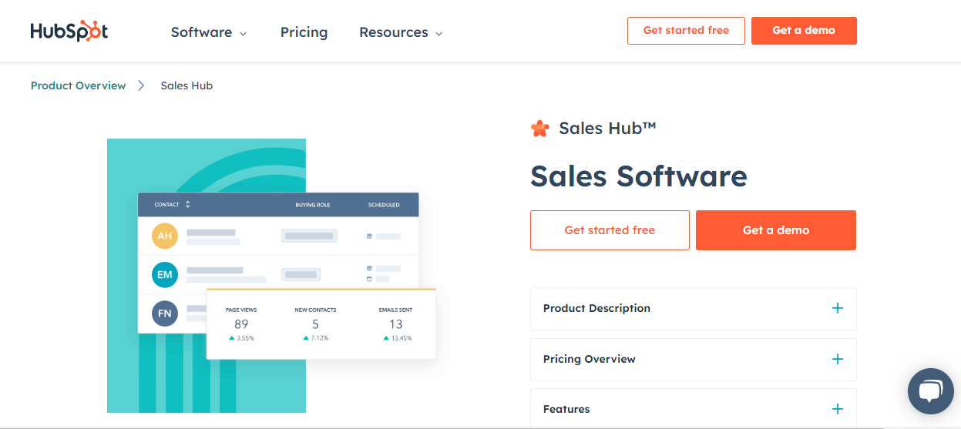Click the PAGE VIEWS value 89
The height and width of the screenshot is (429, 961).
[x=241, y=324]
